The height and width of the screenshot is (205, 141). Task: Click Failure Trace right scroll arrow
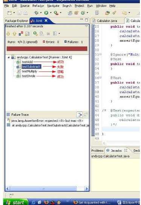click(x=86, y=188)
